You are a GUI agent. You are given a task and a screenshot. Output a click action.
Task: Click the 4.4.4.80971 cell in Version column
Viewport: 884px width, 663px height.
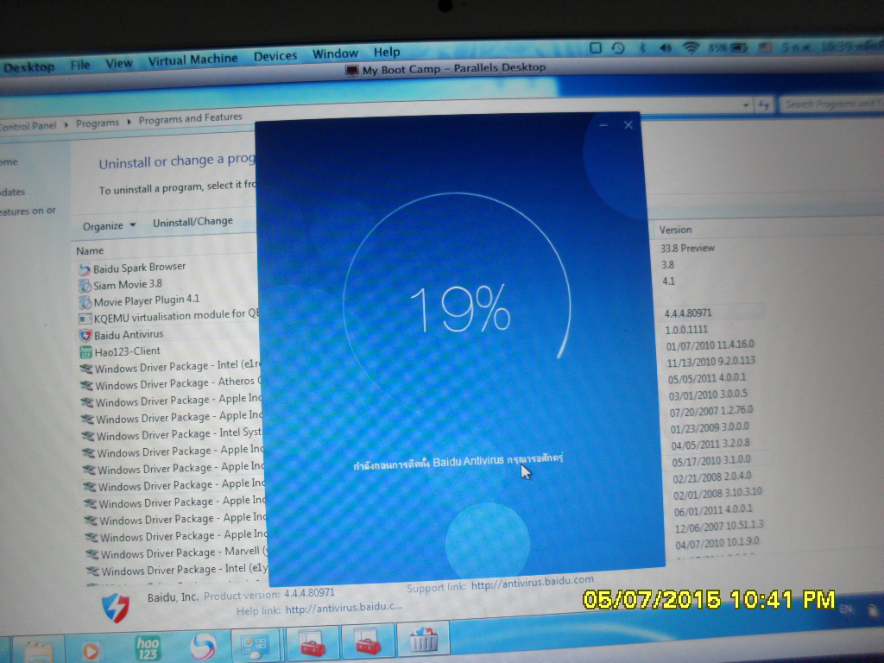[x=687, y=313]
